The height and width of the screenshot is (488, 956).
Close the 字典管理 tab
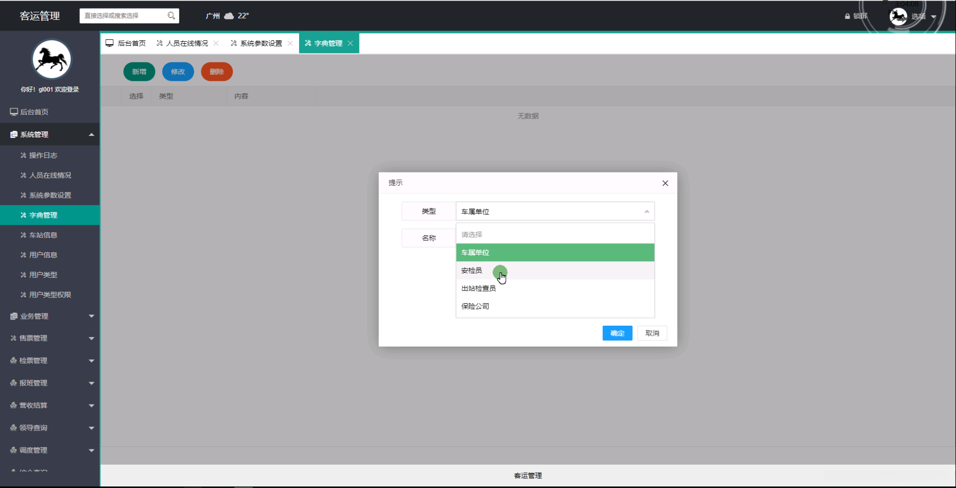tap(350, 43)
